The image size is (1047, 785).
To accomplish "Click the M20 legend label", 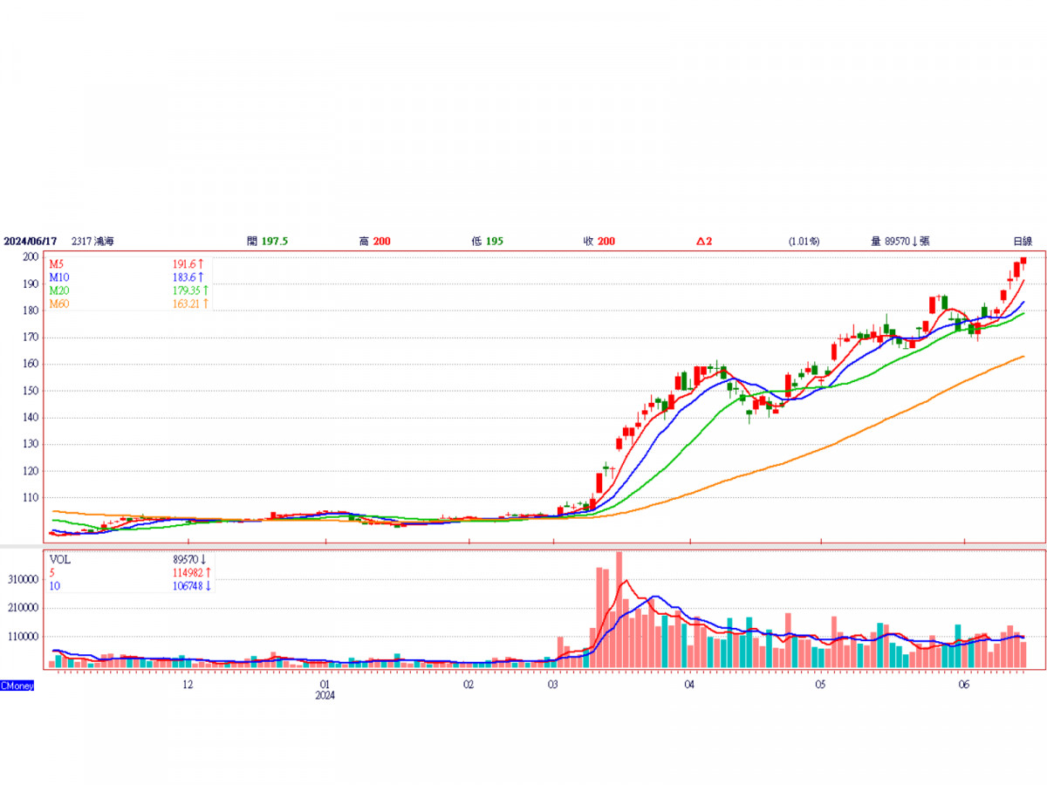I will coord(58,290).
